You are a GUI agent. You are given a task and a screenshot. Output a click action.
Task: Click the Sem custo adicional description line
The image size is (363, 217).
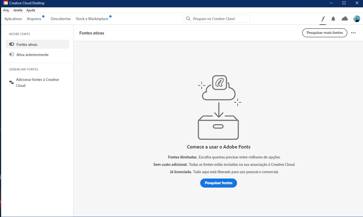point(224,164)
